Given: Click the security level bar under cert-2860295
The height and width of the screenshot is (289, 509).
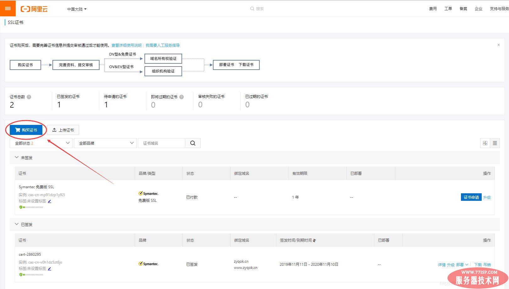Looking at the screenshot, I should (x=31, y=275).
